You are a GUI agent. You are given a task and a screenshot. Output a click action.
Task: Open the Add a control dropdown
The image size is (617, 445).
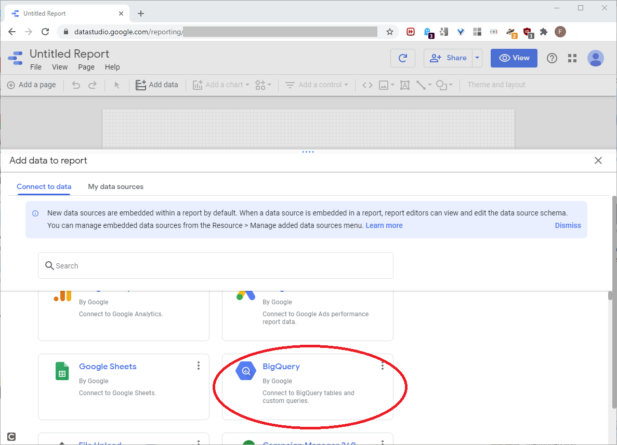(317, 85)
